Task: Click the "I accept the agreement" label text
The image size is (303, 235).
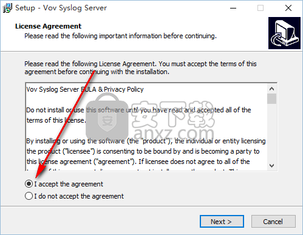Action: tap(69, 184)
